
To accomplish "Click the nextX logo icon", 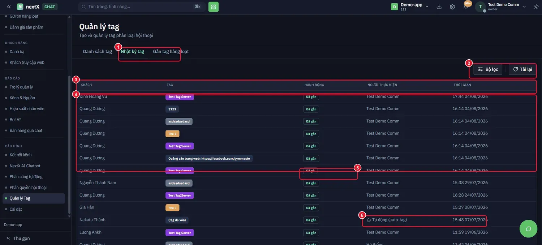I will (20, 7).
